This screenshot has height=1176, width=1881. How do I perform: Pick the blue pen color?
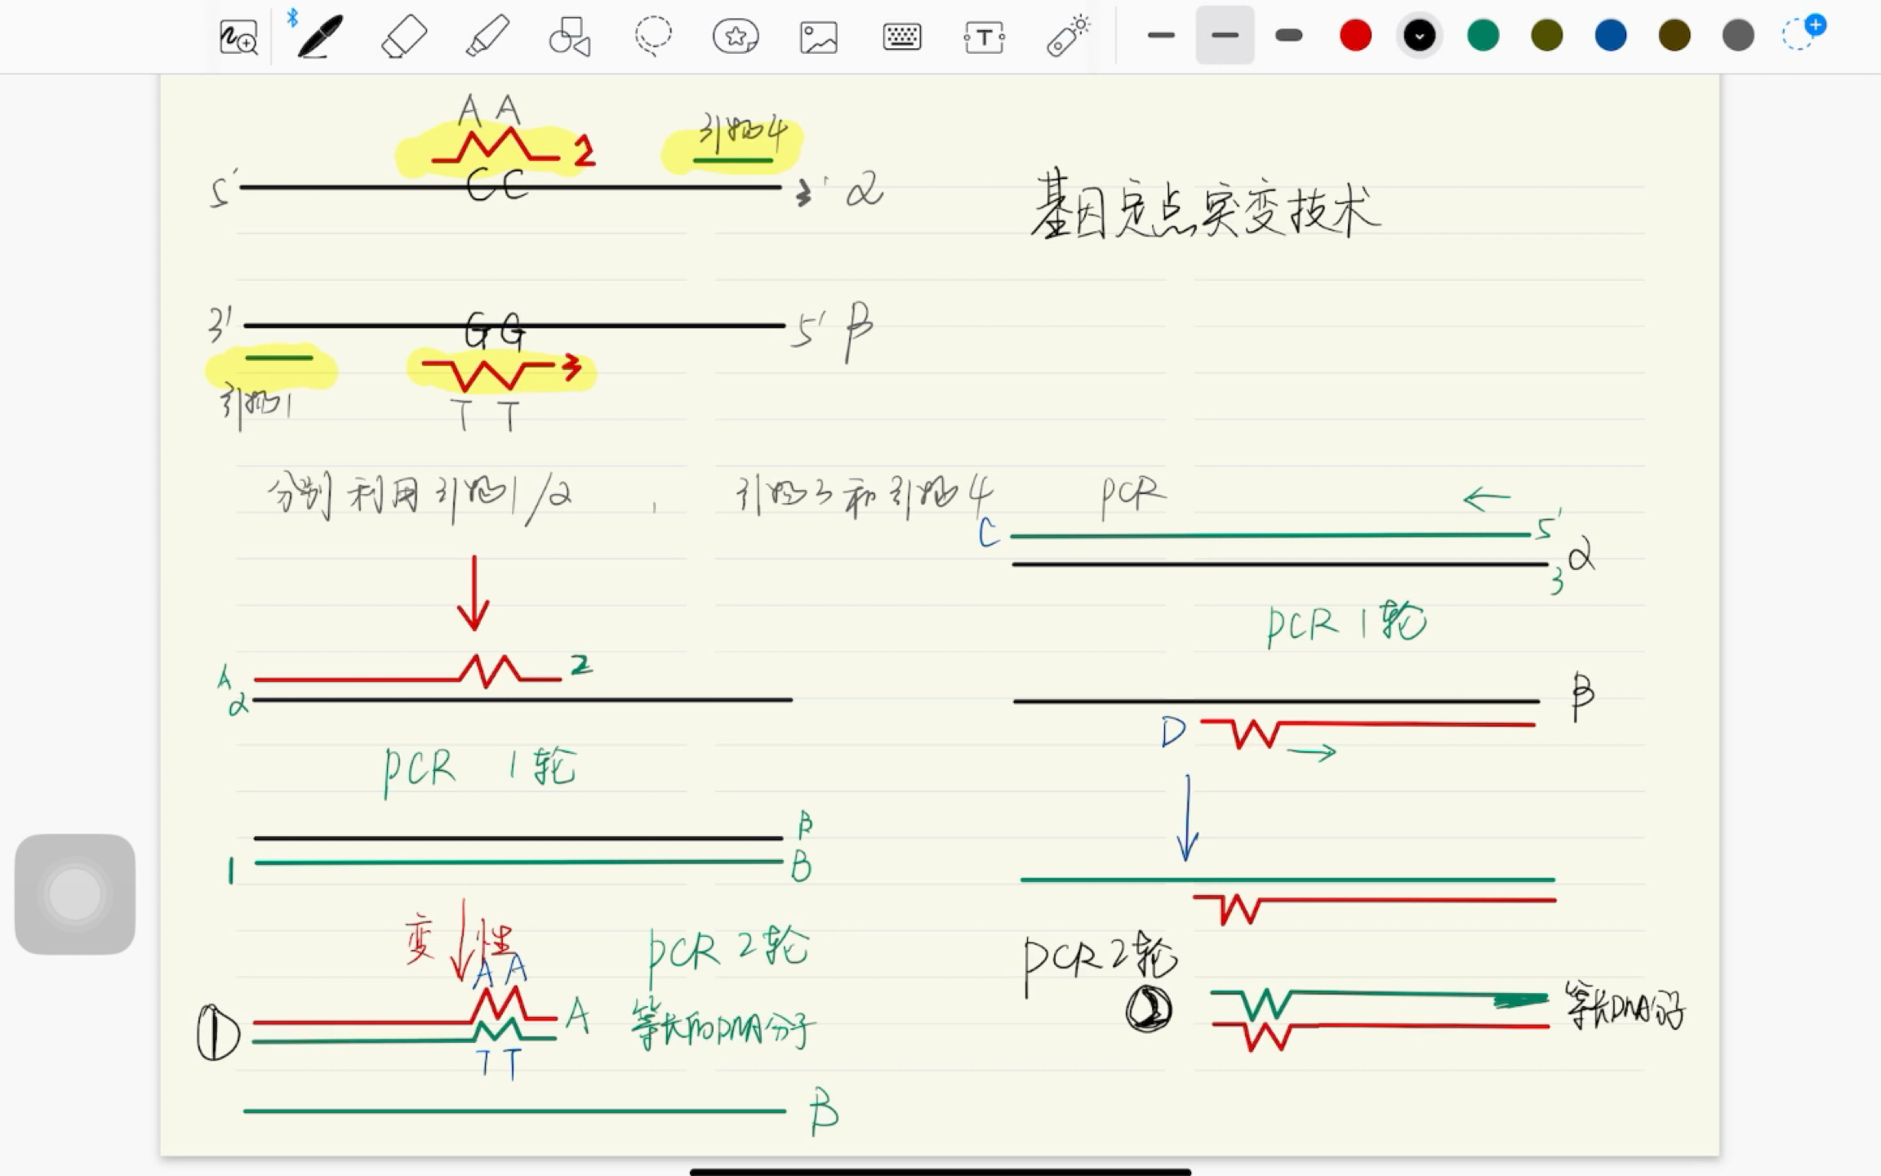pos(1611,36)
